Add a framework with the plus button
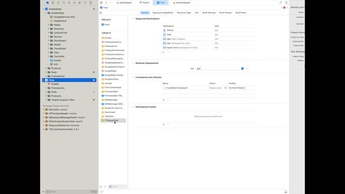Viewport: 345px width, 194px height. pyautogui.click(x=164, y=100)
